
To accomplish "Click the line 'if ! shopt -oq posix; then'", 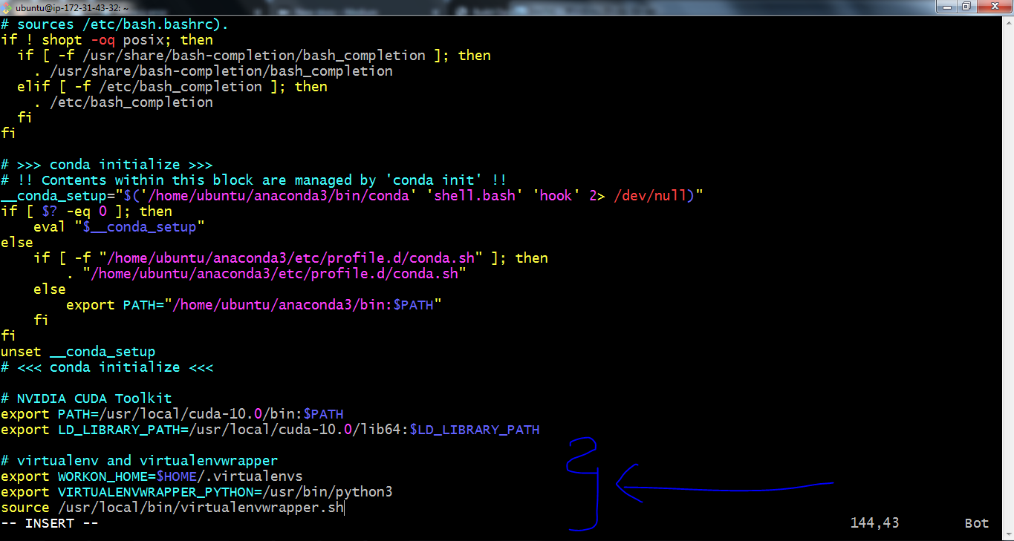I will (x=107, y=40).
